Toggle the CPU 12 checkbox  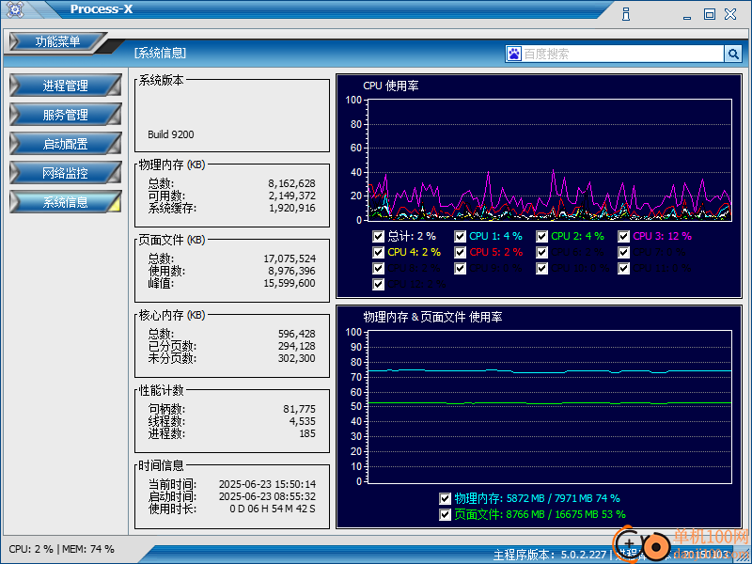coord(378,284)
